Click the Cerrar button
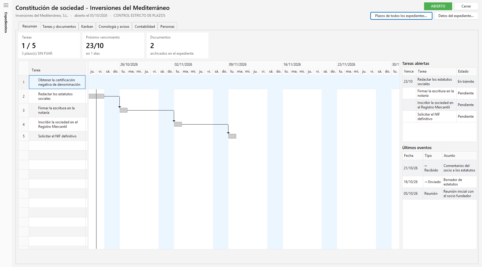The image size is (482, 267). (466, 6)
